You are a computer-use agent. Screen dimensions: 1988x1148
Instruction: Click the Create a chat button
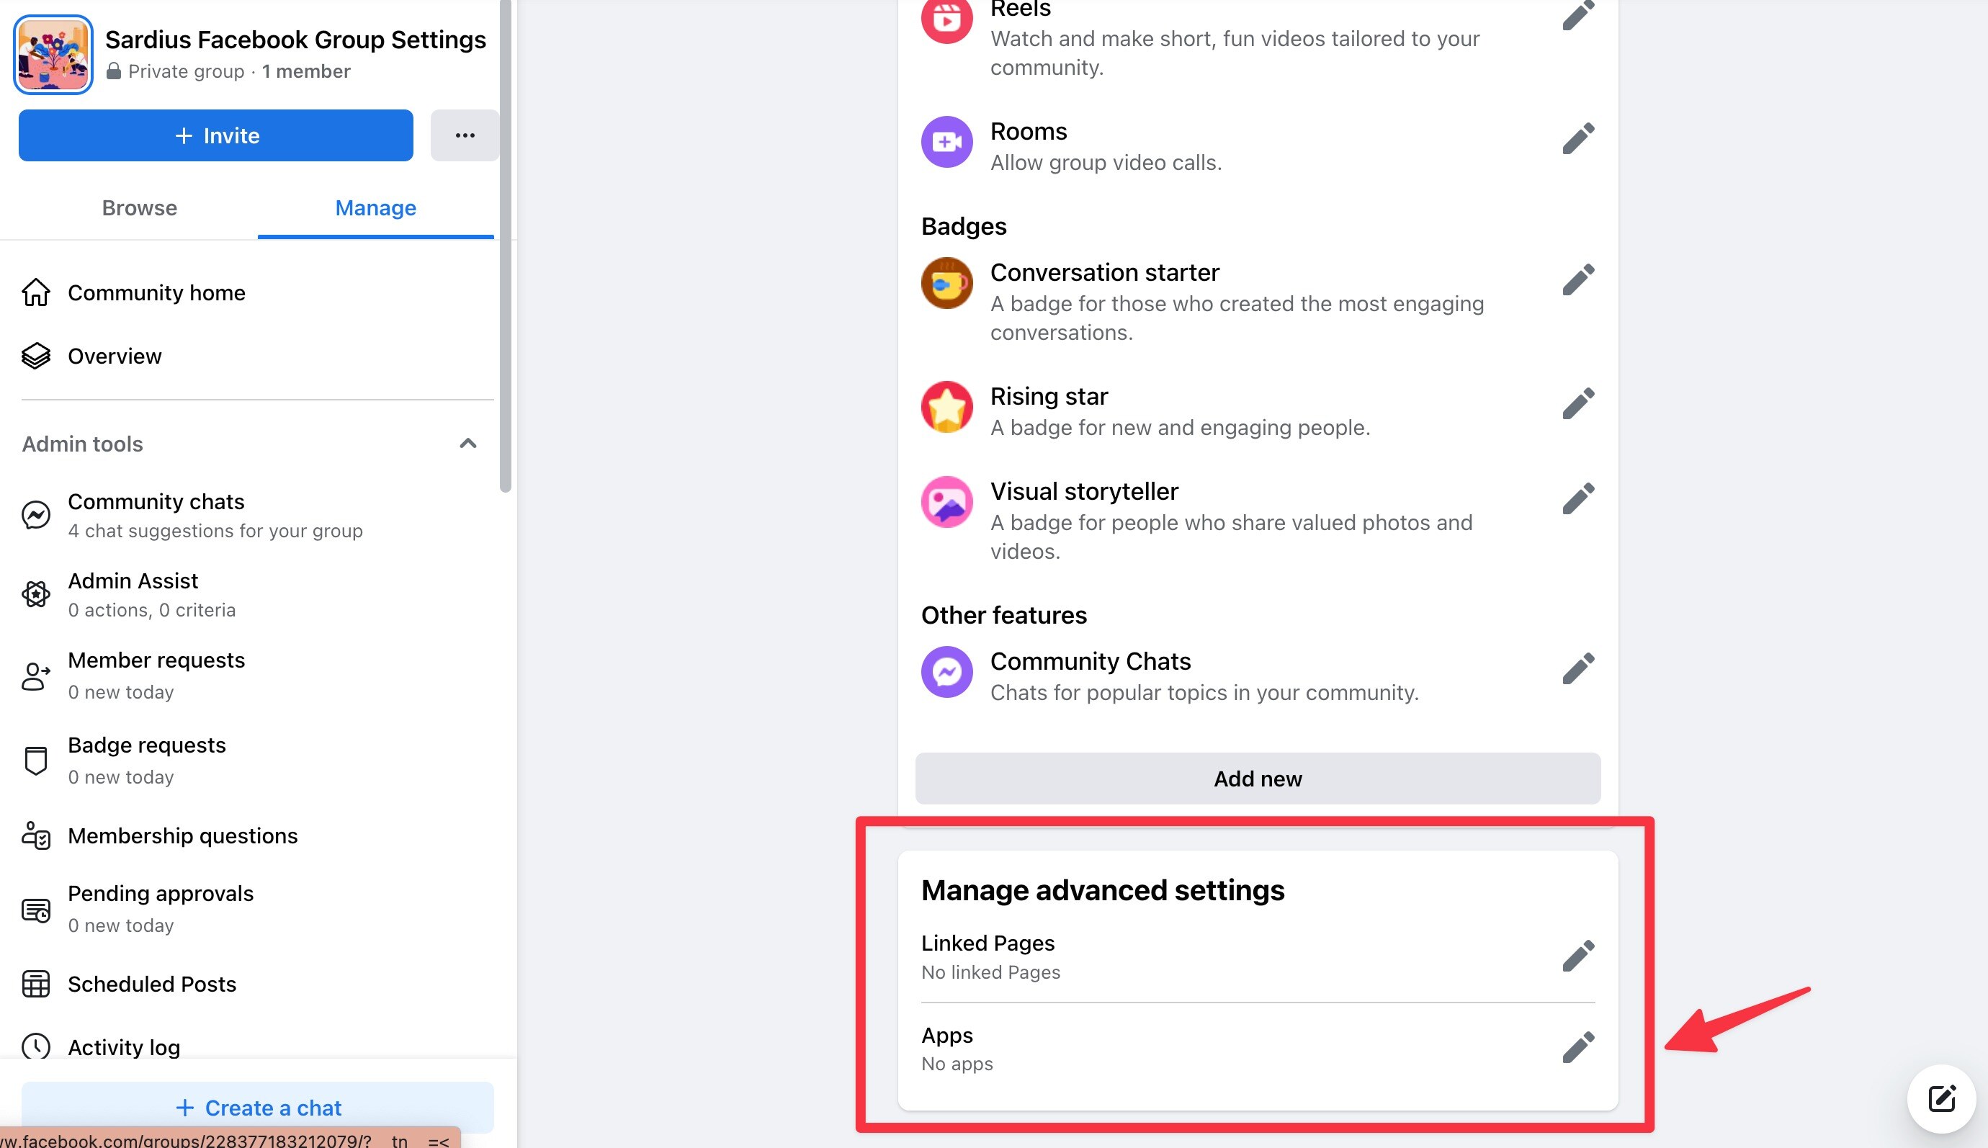tap(257, 1108)
